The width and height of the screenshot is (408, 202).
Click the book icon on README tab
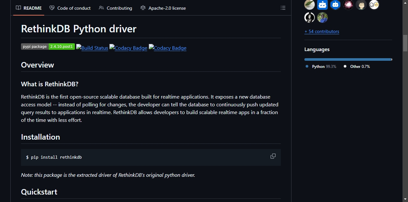click(x=19, y=8)
